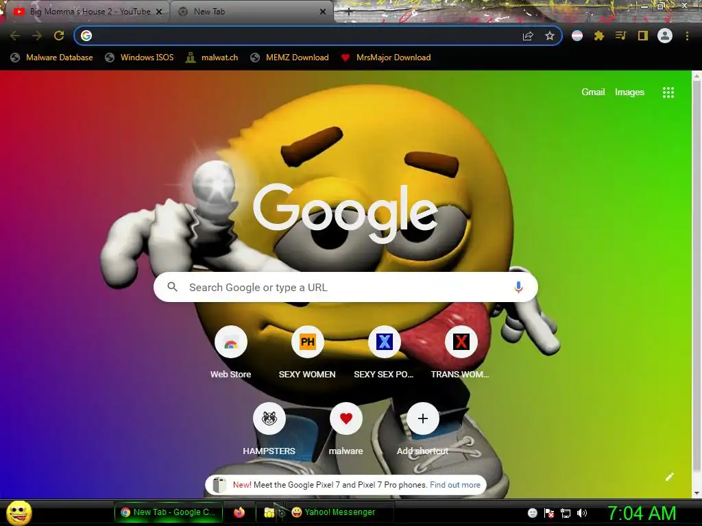Open the network tray icon
The image size is (702, 526).
point(566,513)
